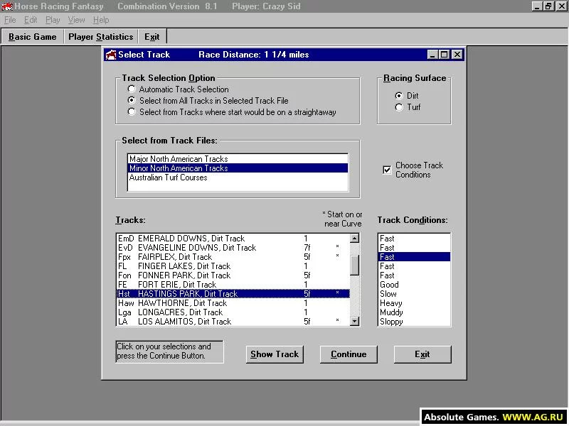Restore the main application window
The image size is (569, 426).
point(548,6)
